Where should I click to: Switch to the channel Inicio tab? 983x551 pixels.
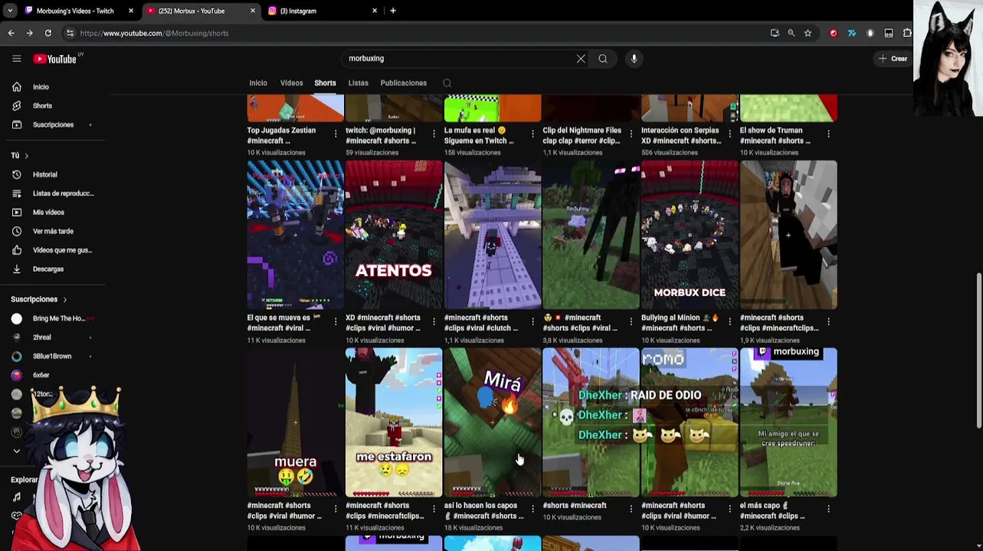pos(258,83)
